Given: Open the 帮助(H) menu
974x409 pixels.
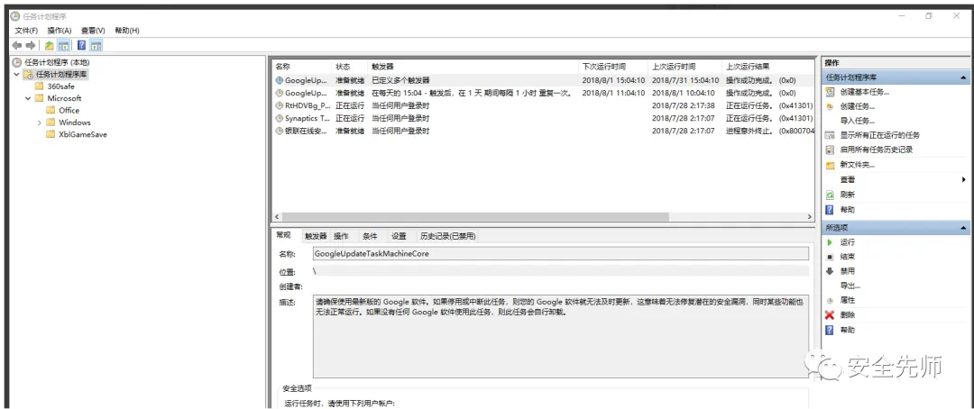Looking at the screenshot, I should (x=127, y=31).
